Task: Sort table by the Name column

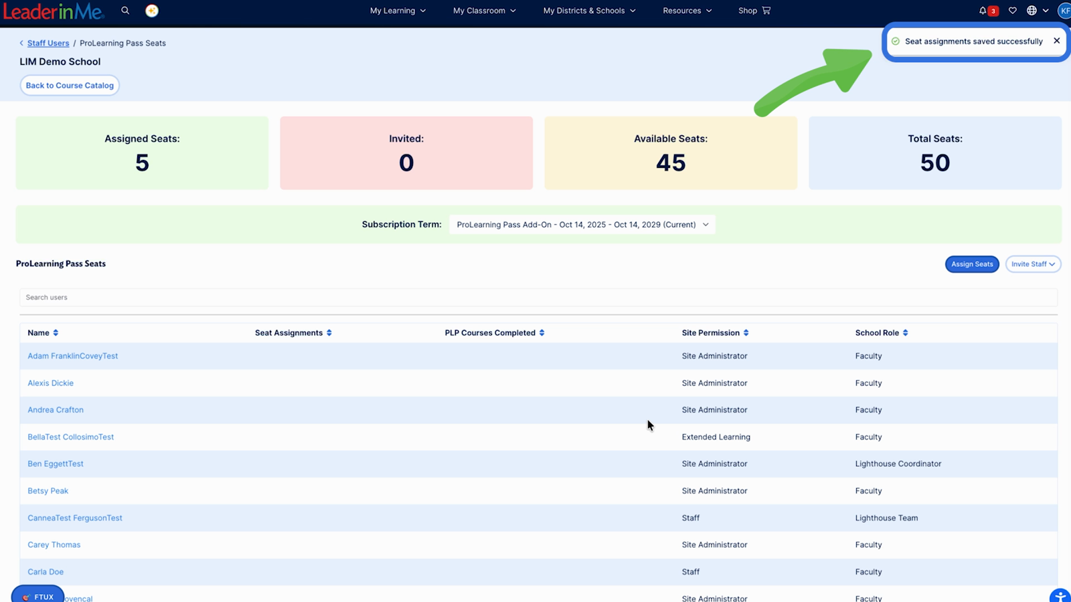Action: (x=43, y=332)
